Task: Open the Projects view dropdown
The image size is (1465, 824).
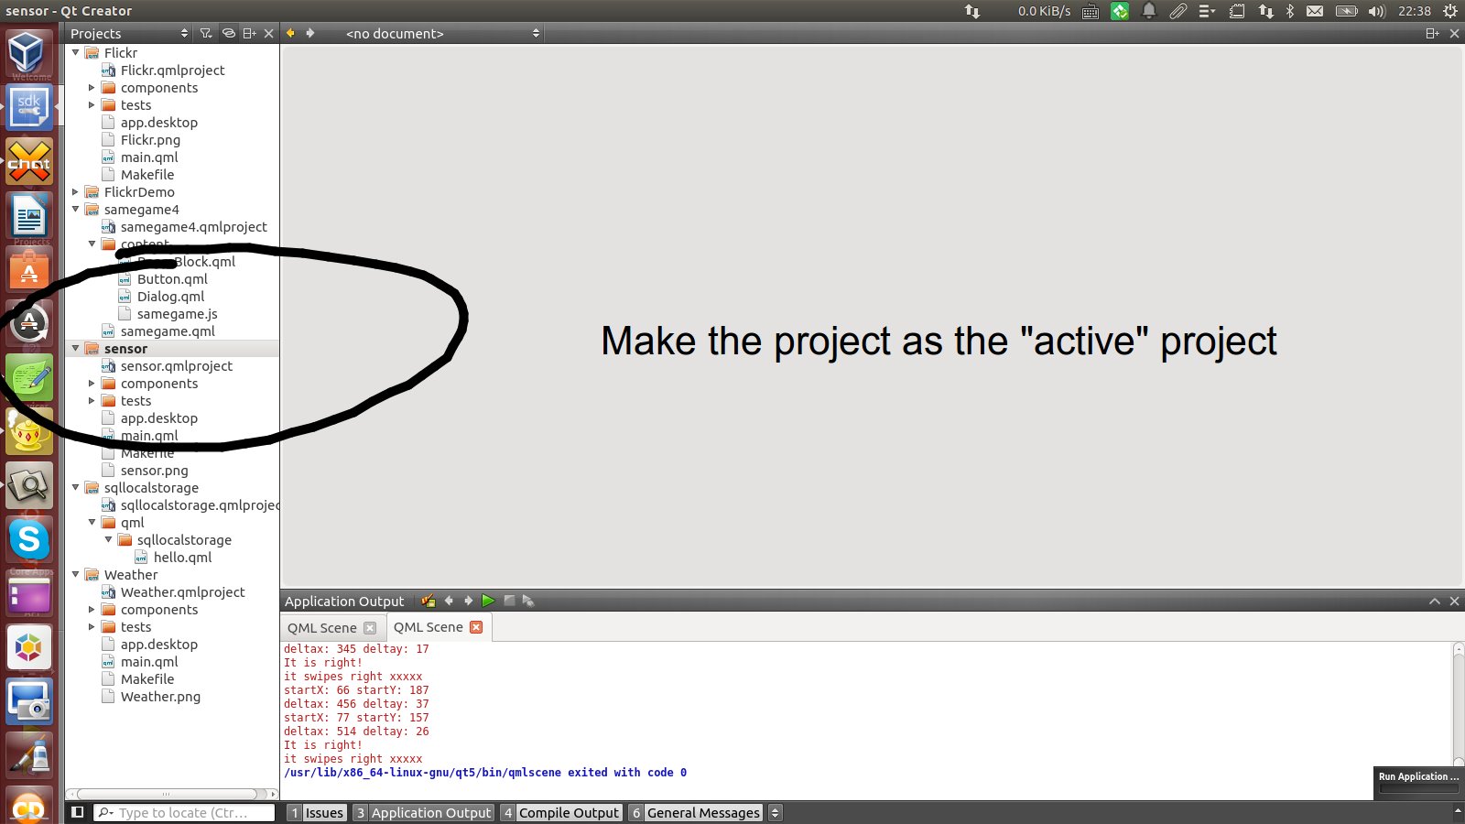Action: 128,33
